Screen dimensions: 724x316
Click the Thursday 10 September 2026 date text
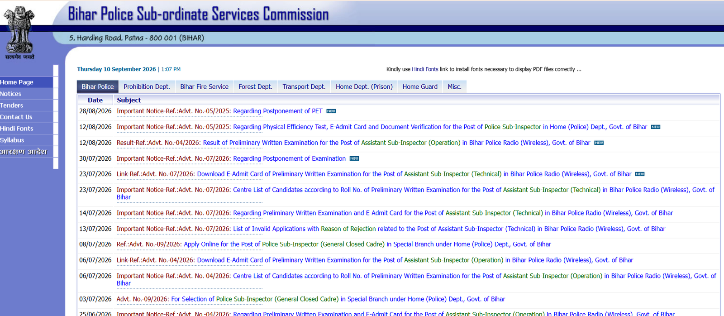116,69
